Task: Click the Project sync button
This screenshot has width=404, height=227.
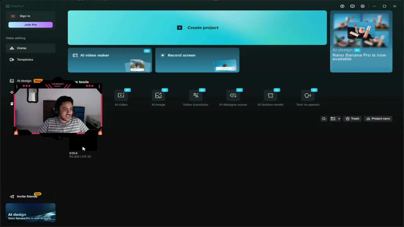Action: pos(378,119)
